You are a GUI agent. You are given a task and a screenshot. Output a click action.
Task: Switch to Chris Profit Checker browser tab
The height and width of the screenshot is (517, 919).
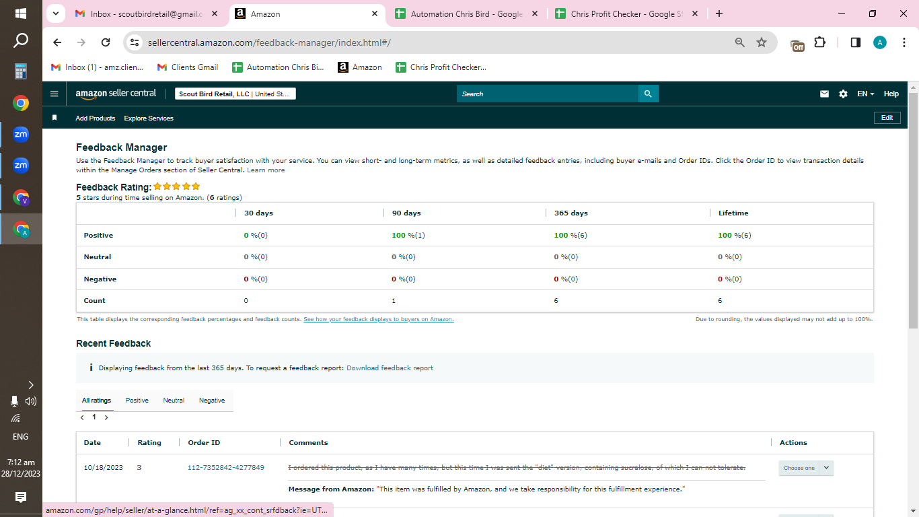point(626,13)
